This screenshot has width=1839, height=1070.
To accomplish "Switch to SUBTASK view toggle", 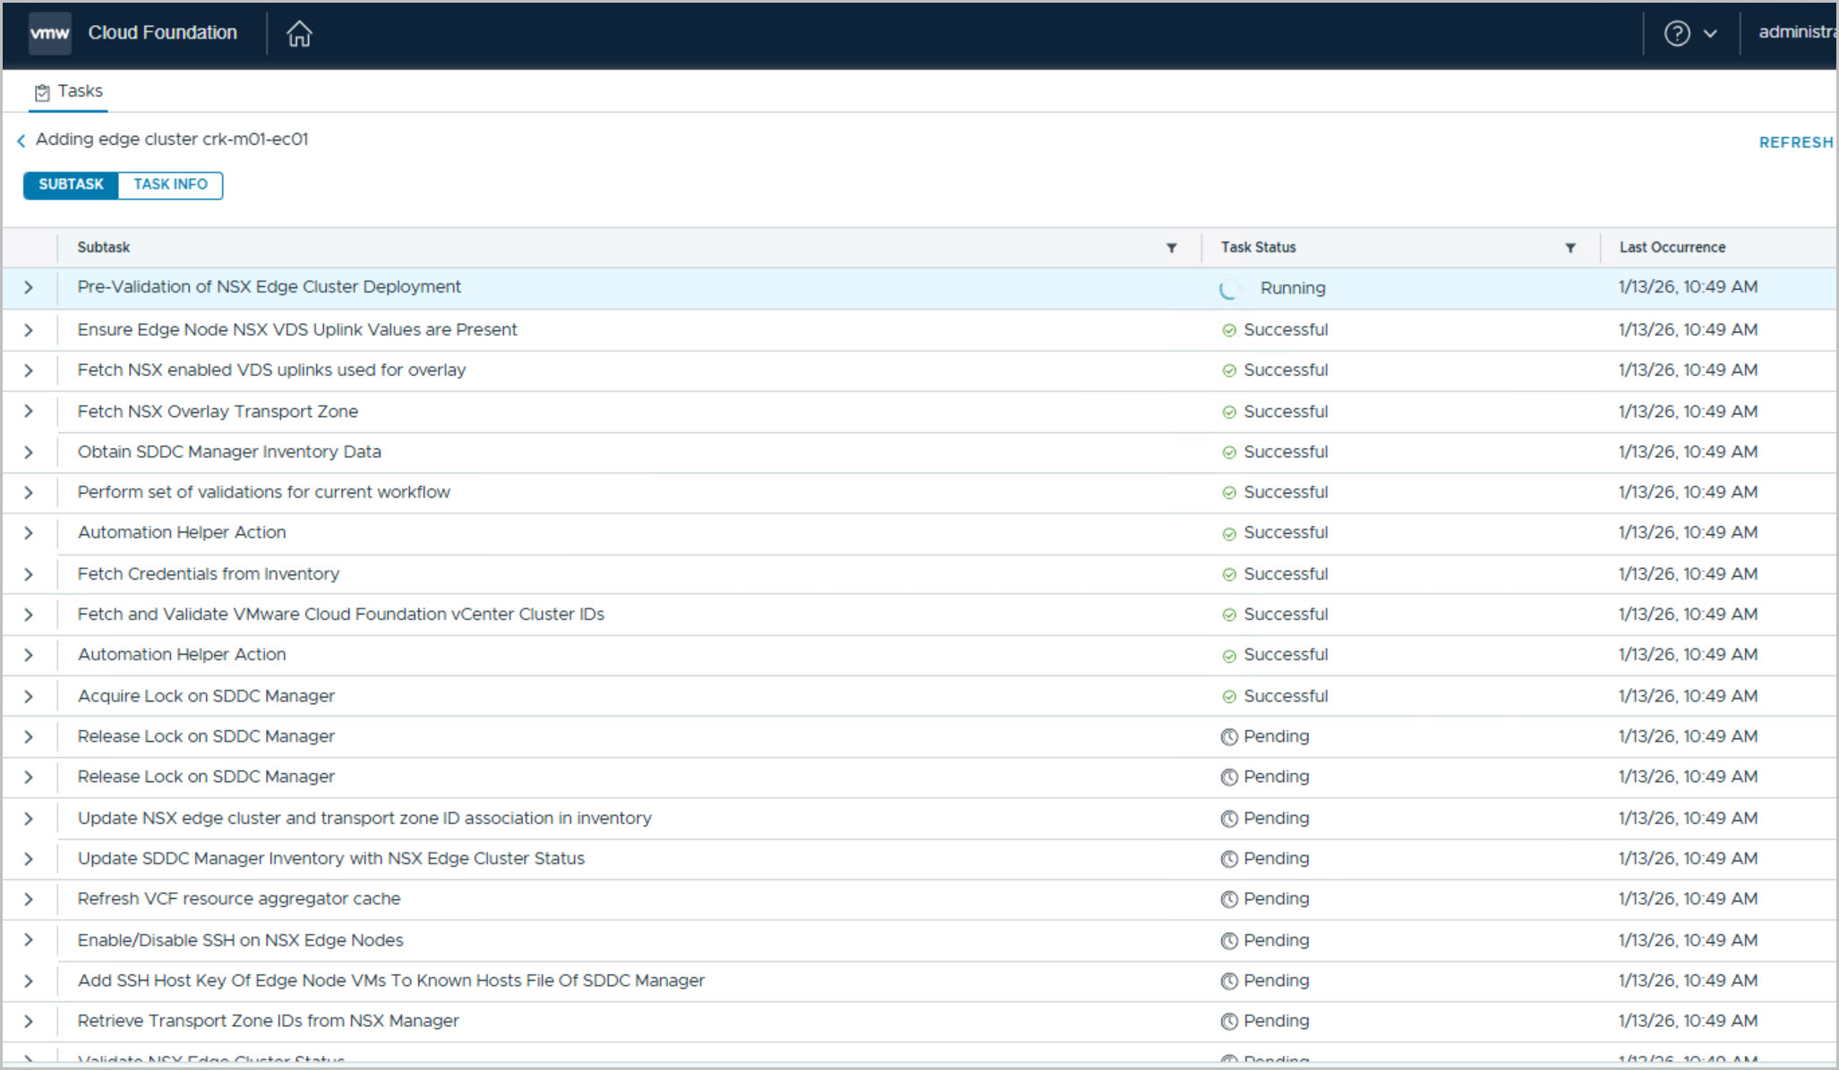I will click(71, 184).
